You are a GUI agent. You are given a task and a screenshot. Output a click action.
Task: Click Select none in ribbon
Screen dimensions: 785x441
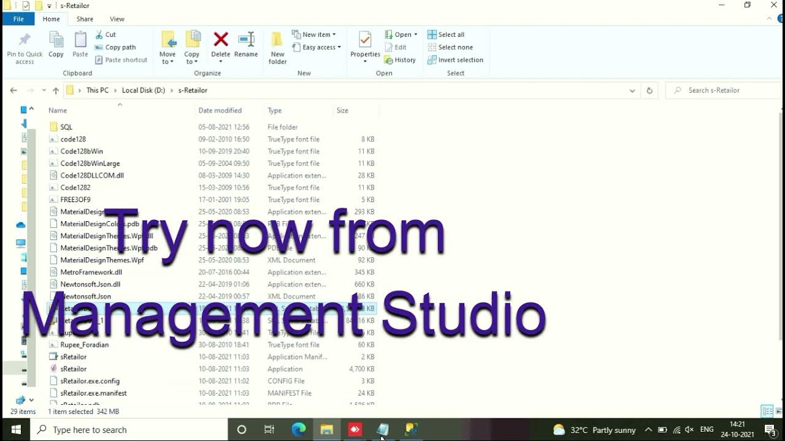[x=450, y=47]
